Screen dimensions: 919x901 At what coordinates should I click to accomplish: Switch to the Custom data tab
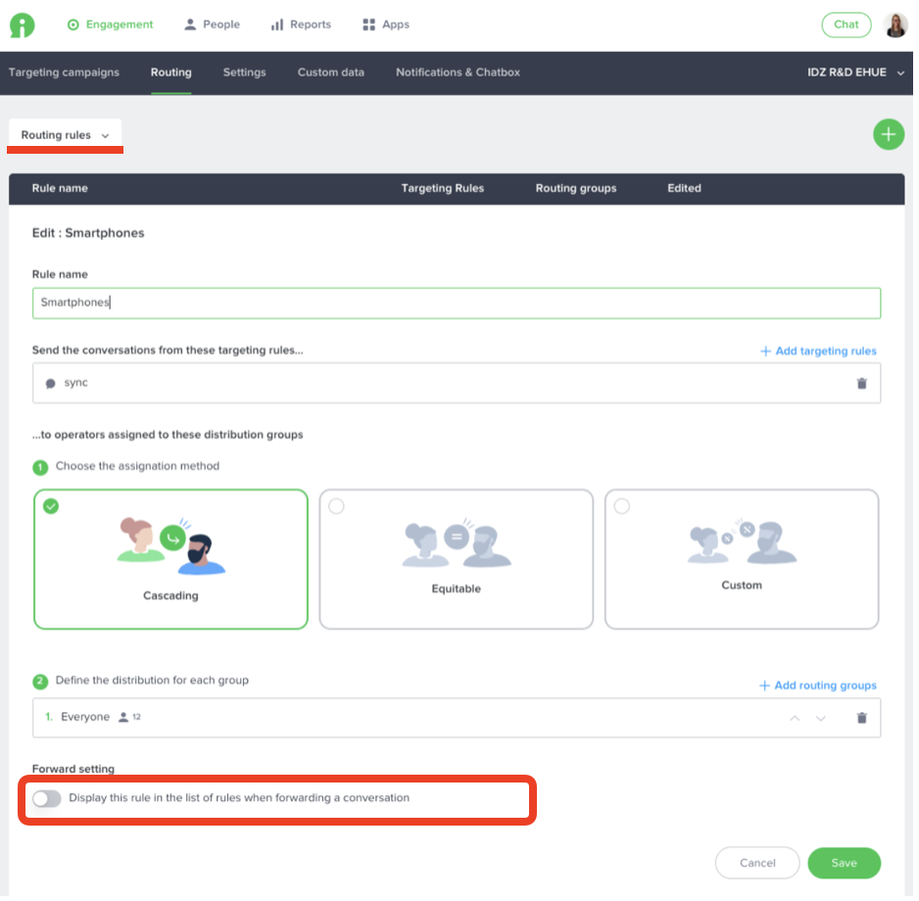[330, 72]
